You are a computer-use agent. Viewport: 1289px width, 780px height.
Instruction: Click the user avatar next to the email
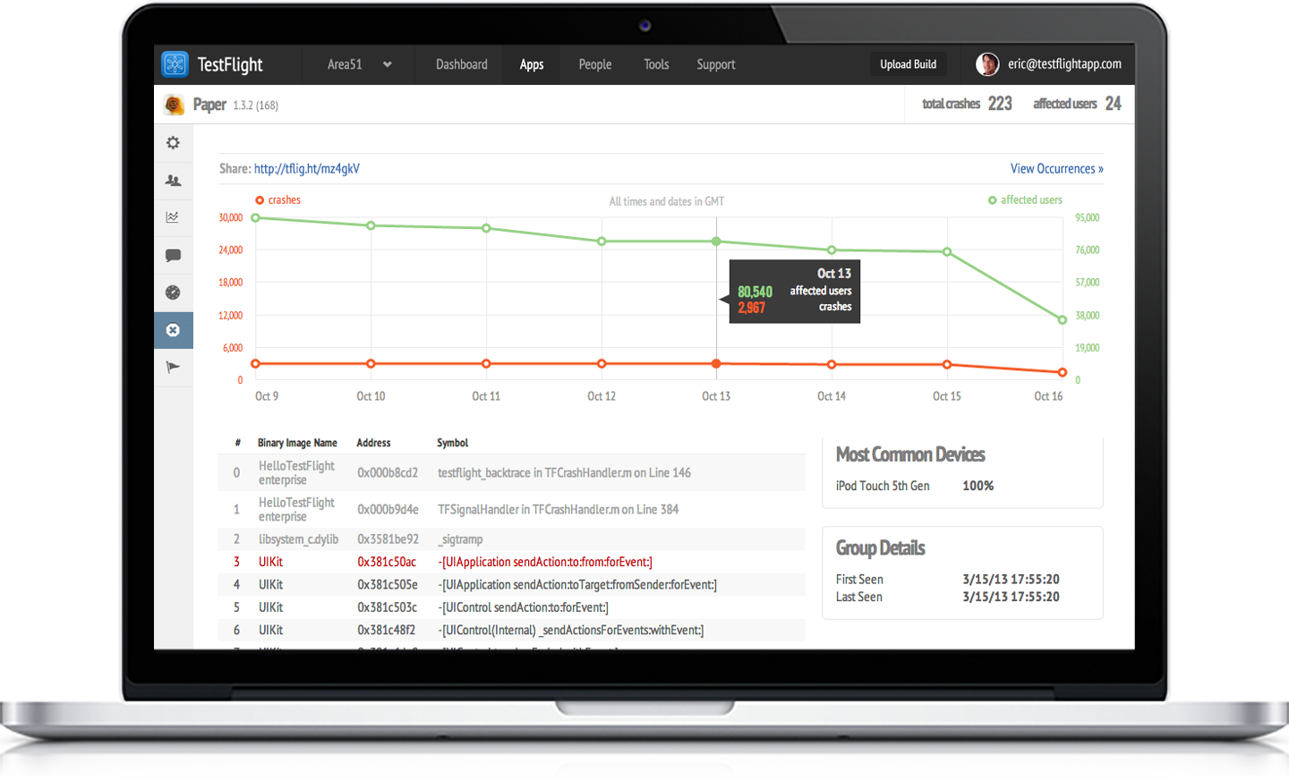click(x=987, y=64)
